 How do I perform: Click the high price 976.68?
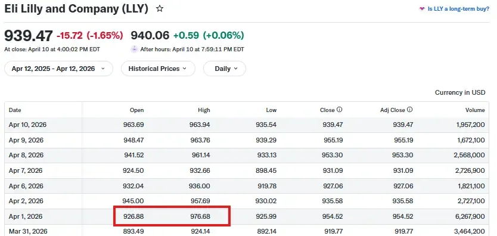tap(200, 217)
